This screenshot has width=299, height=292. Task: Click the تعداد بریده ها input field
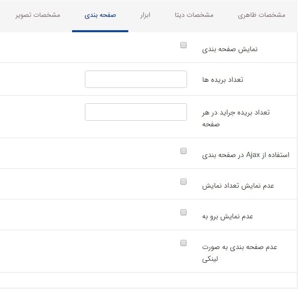tap(136, 79)
